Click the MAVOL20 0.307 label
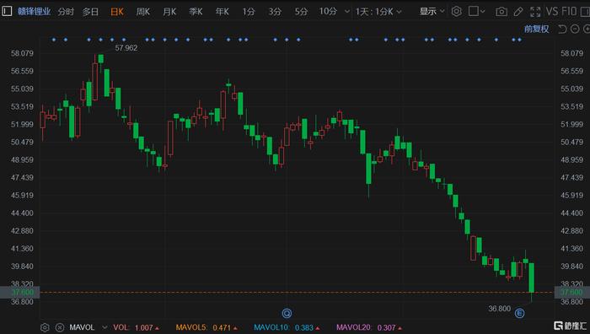Viewport: 590px width, 334px height. (369, 327)
